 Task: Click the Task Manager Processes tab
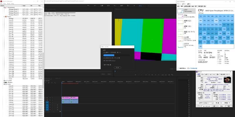pyautogui.click(x=178, y=6)
